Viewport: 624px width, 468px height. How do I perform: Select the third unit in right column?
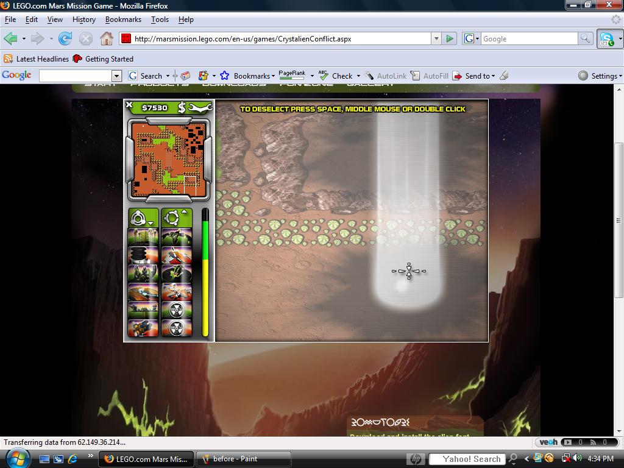pos(177,274)
